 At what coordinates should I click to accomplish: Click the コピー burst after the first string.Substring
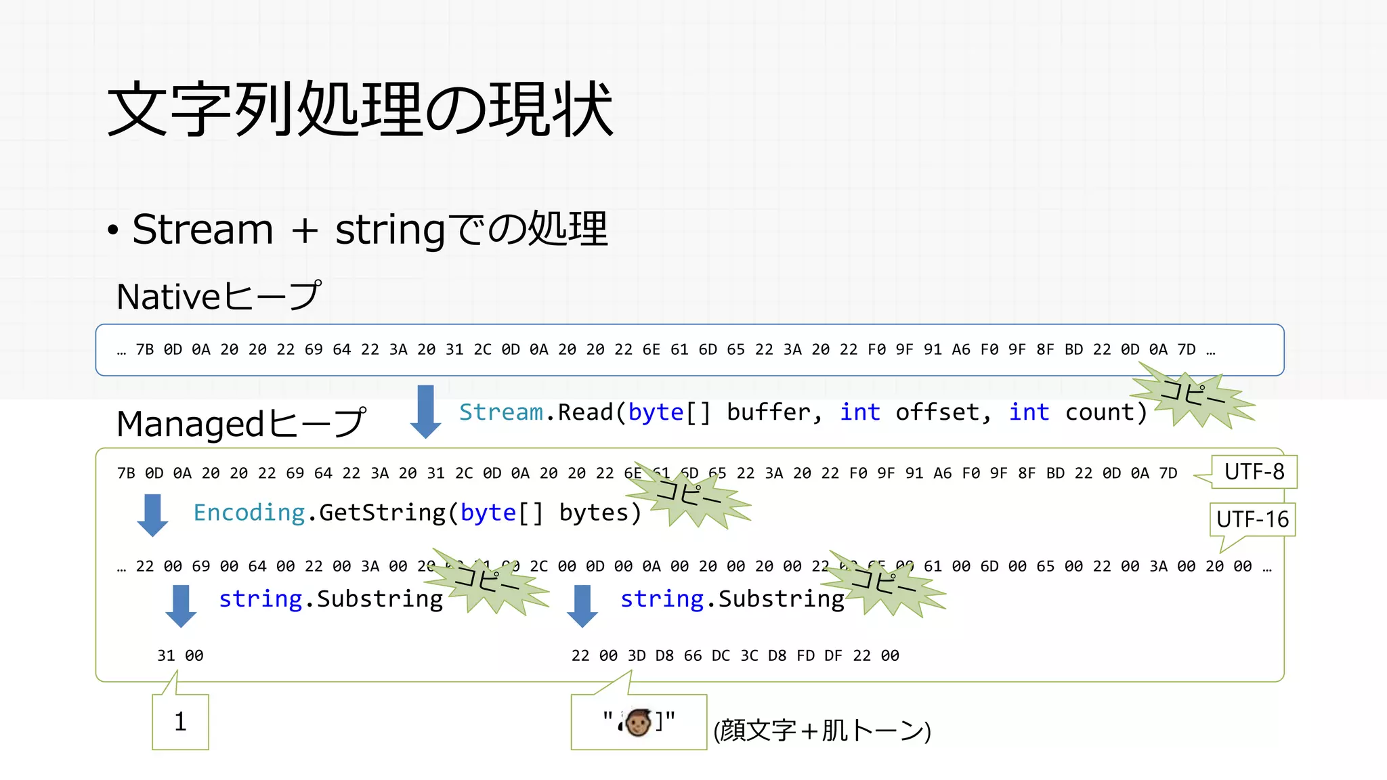(488, 581)
